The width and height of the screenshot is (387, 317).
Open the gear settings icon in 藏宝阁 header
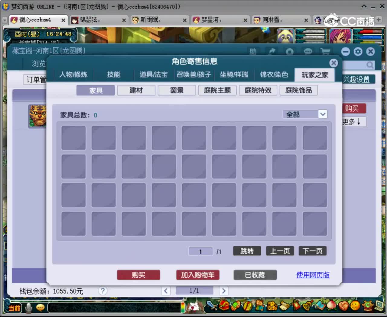point(358,52)
